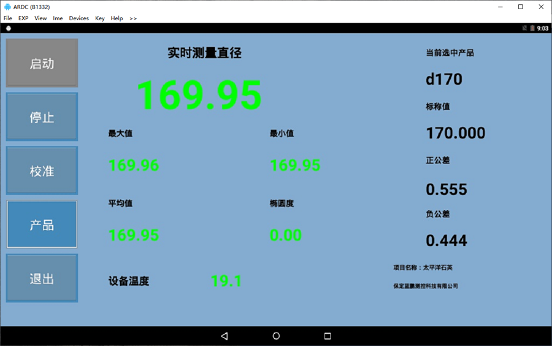Click the status bar battery icon
This screenshot has width=552, height=346.
pyautogui.click(x=532, y=28)
